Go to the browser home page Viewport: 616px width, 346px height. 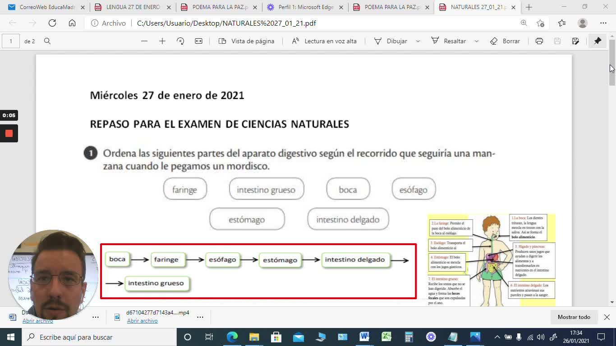click(x=72, y=23)
